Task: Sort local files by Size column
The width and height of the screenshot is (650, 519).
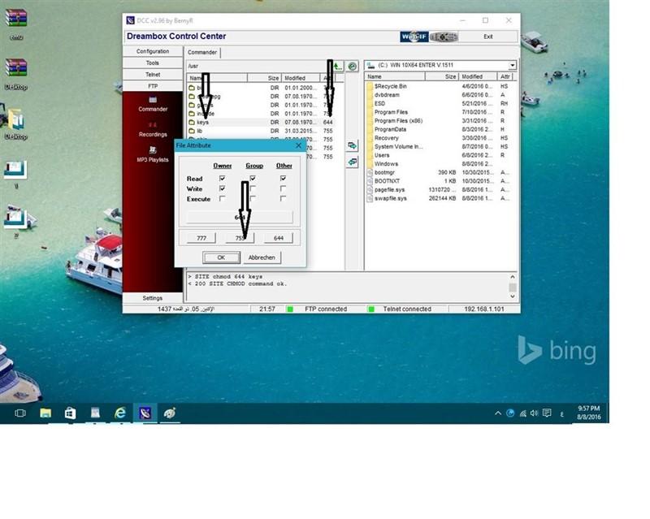Action: (x=442, y=76)
